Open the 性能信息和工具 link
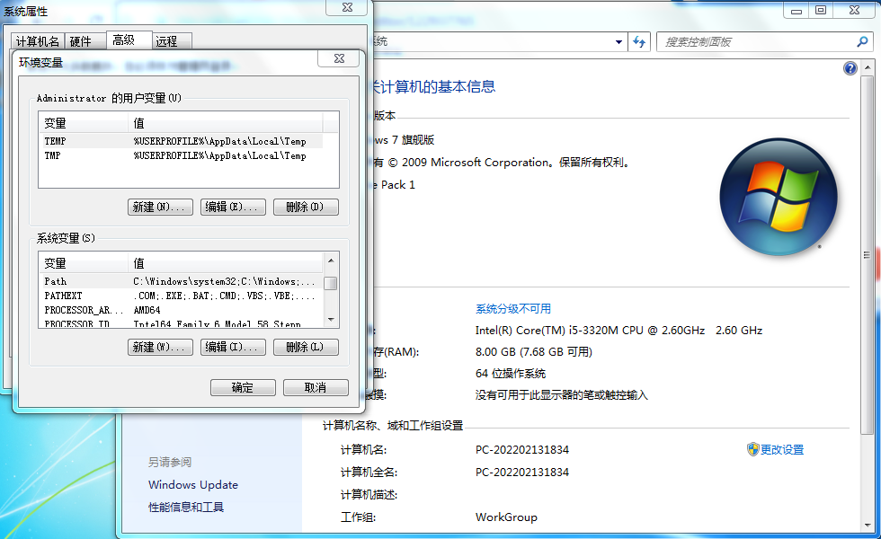 (186, 507)
